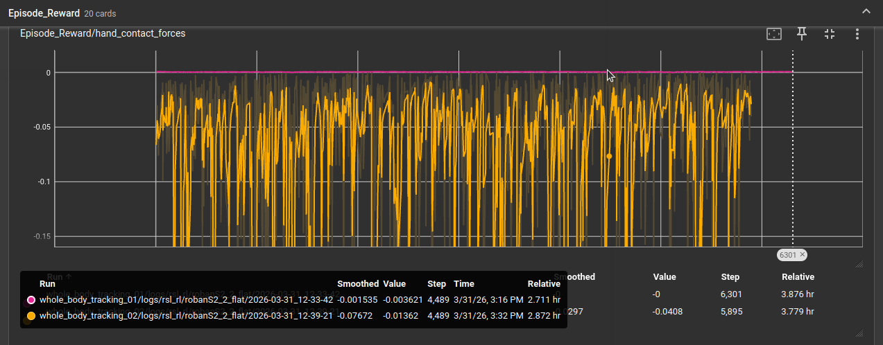Screen dimensions: 883x345
Task: Click the Episode_Reward/hand_contact_forces card title
Action: click(x=103, y=33)
